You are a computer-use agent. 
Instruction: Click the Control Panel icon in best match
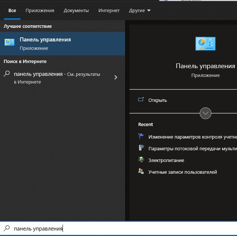coord(10,42)
